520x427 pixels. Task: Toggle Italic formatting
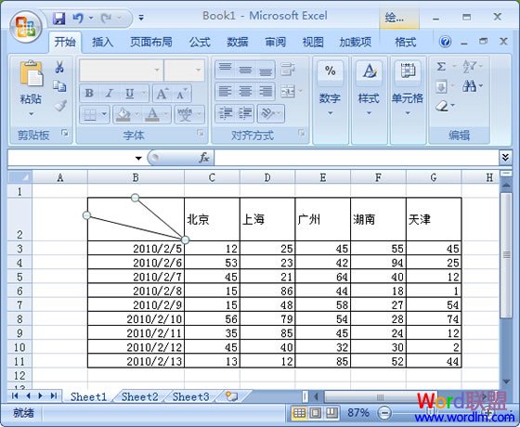pos(110,94)
